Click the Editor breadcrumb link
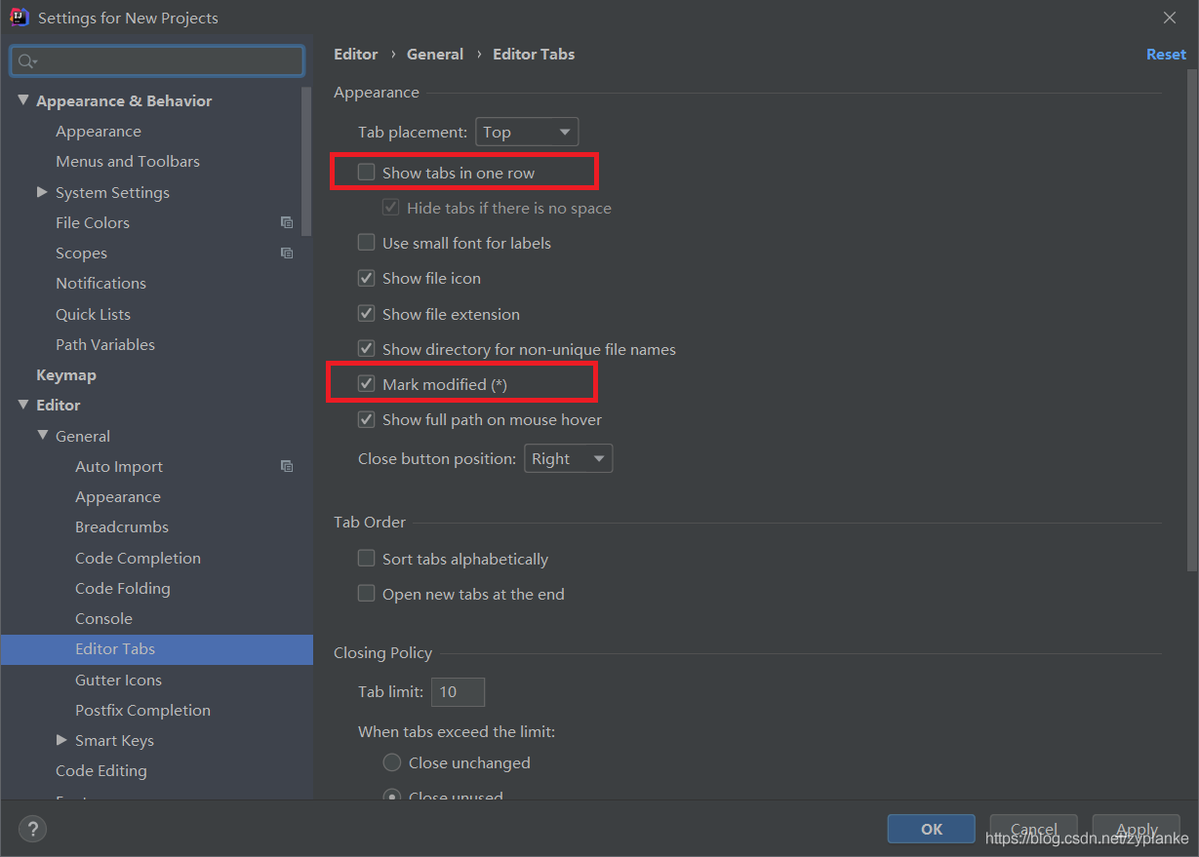 [x=355, y=54]
